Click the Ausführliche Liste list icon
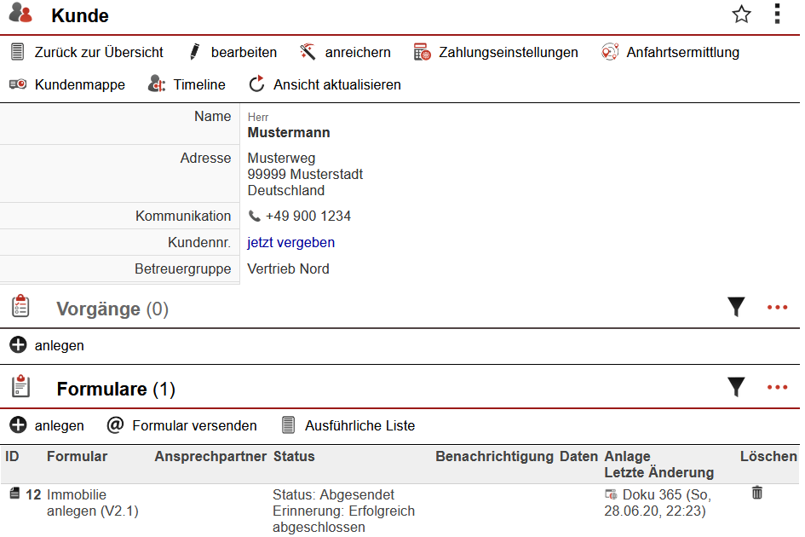The image size is (805, 537). click(289, 425)
